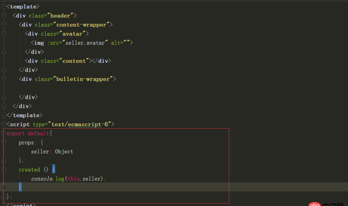Click the closing "</template>" tag text

click(24, 115)
